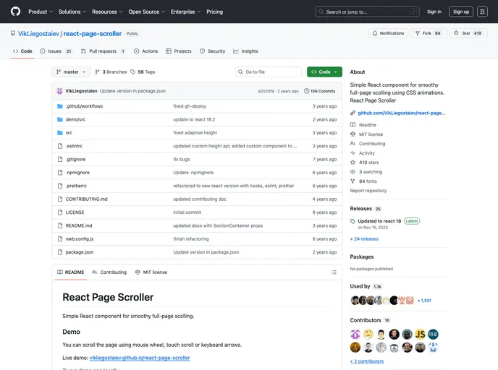498x370 pixels.
Task: Open the LICENSE file
Action: pyautogui.click(x=75, y=212)
